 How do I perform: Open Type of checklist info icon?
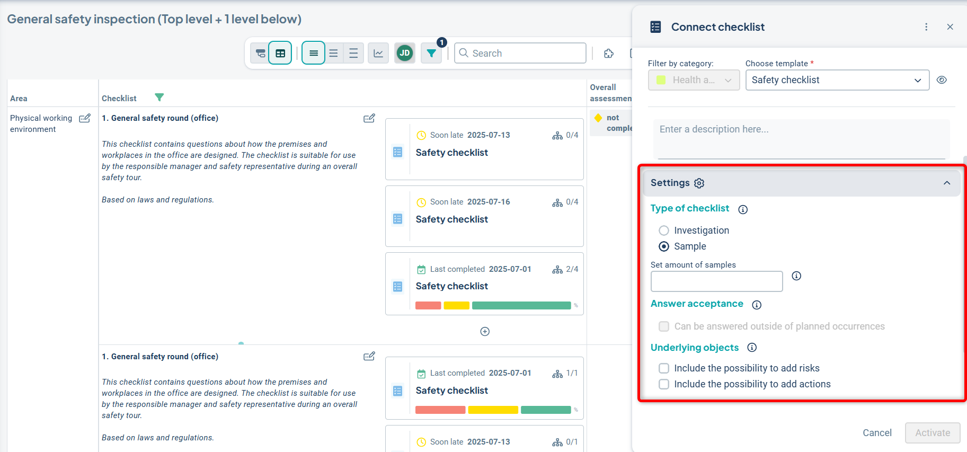click(x=743, y=209)
